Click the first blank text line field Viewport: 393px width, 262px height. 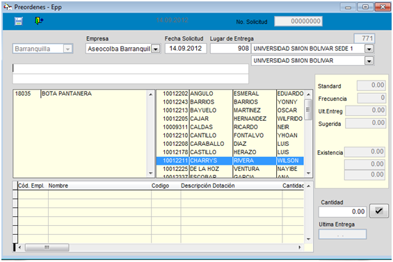tap(131, 68)
